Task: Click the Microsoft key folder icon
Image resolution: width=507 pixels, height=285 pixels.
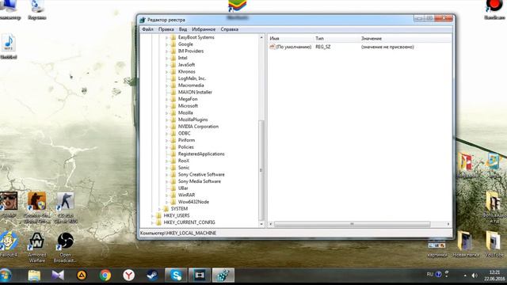Action: (x=173, y=106)
